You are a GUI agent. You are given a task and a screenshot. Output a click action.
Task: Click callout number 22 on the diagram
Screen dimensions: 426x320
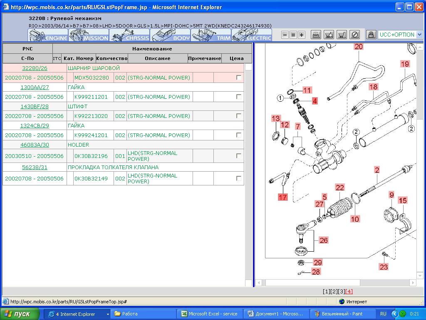(340, 188)
